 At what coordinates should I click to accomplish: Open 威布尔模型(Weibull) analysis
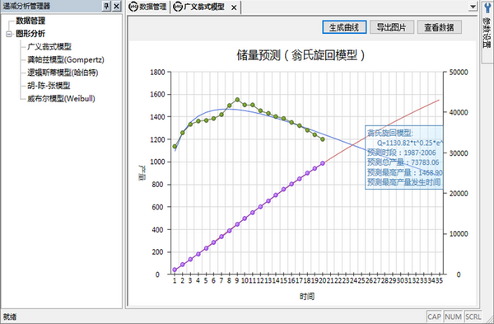(61, 98)
